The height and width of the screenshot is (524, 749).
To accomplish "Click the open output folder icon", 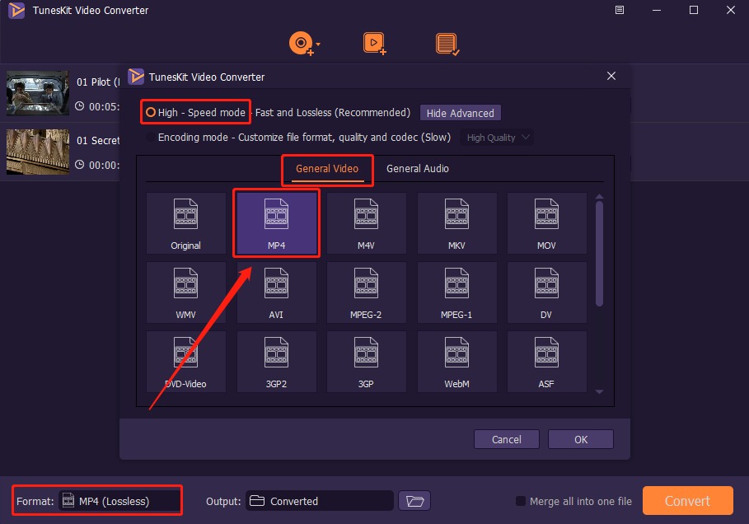I will pyautogui.click(x=414, y=501).
